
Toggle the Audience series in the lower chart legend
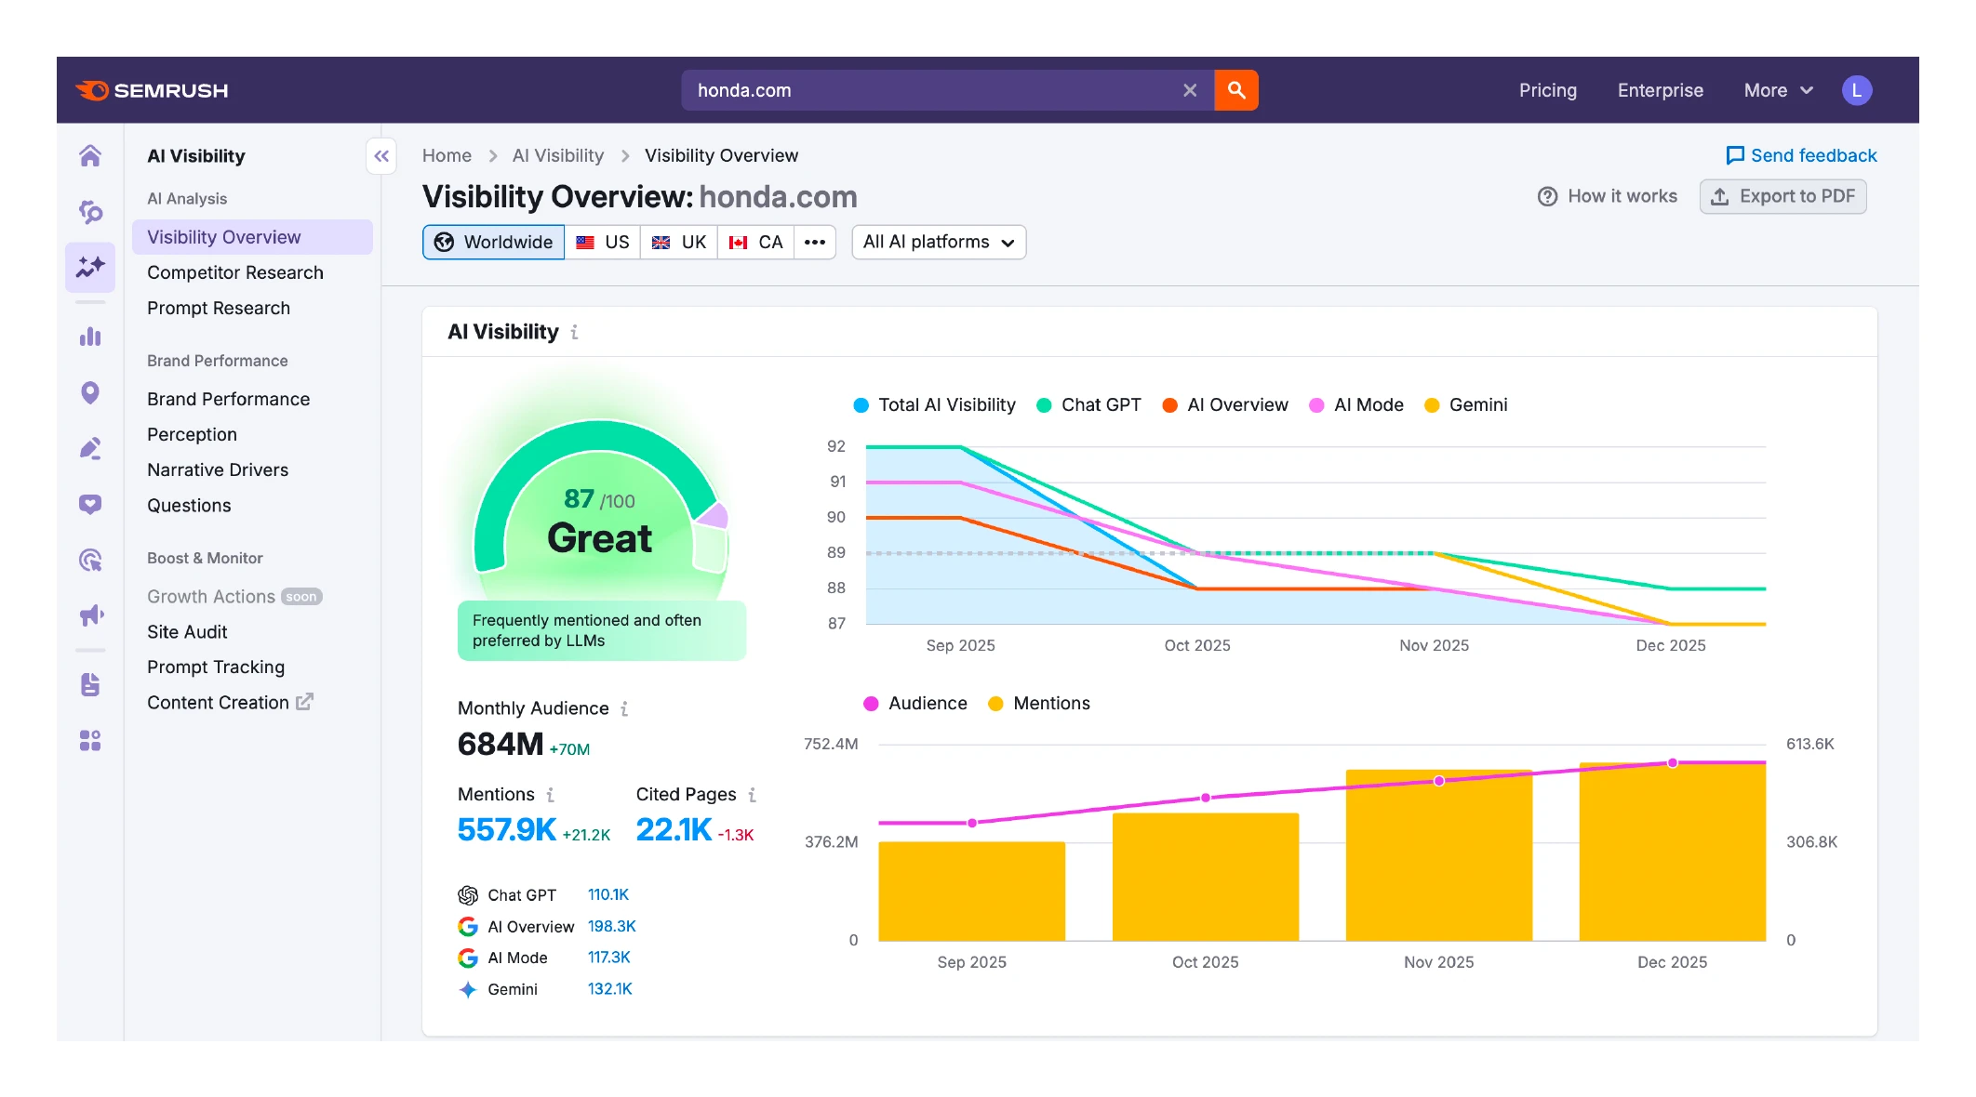[x=915, y=703]
